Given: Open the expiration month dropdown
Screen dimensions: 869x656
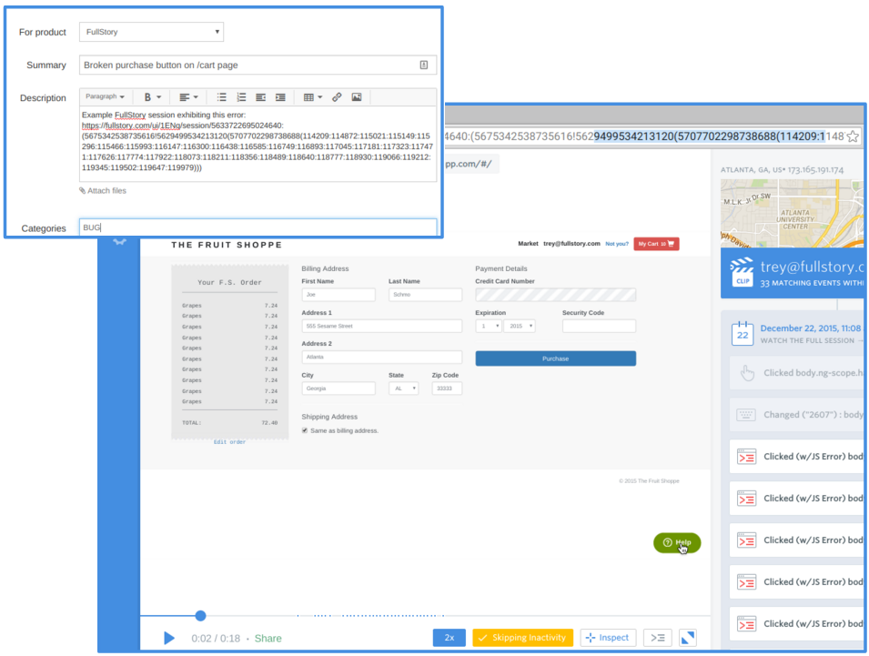Looking at the screenshot, I should (x=489, y=326).
